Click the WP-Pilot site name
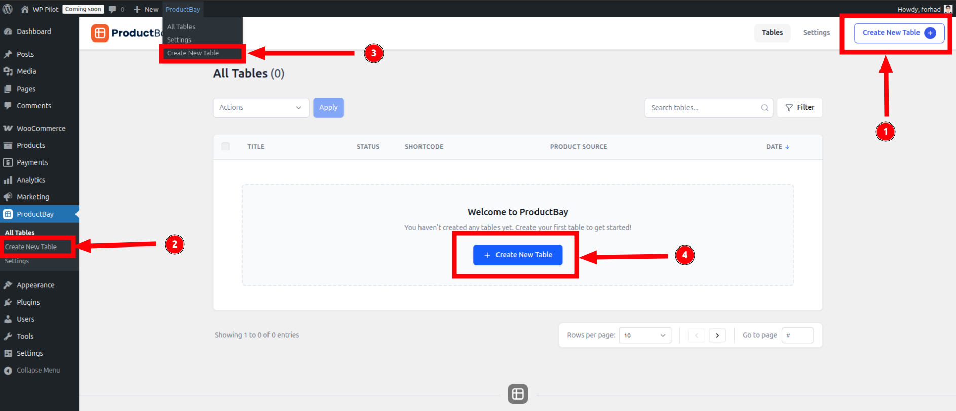 point(46,9)
